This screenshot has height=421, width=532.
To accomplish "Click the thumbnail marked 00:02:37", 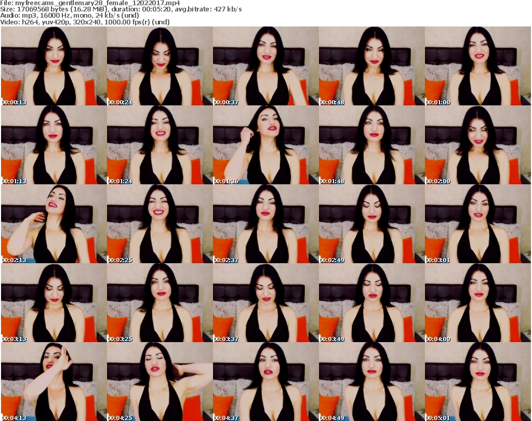I will click(x=265, y=224).
